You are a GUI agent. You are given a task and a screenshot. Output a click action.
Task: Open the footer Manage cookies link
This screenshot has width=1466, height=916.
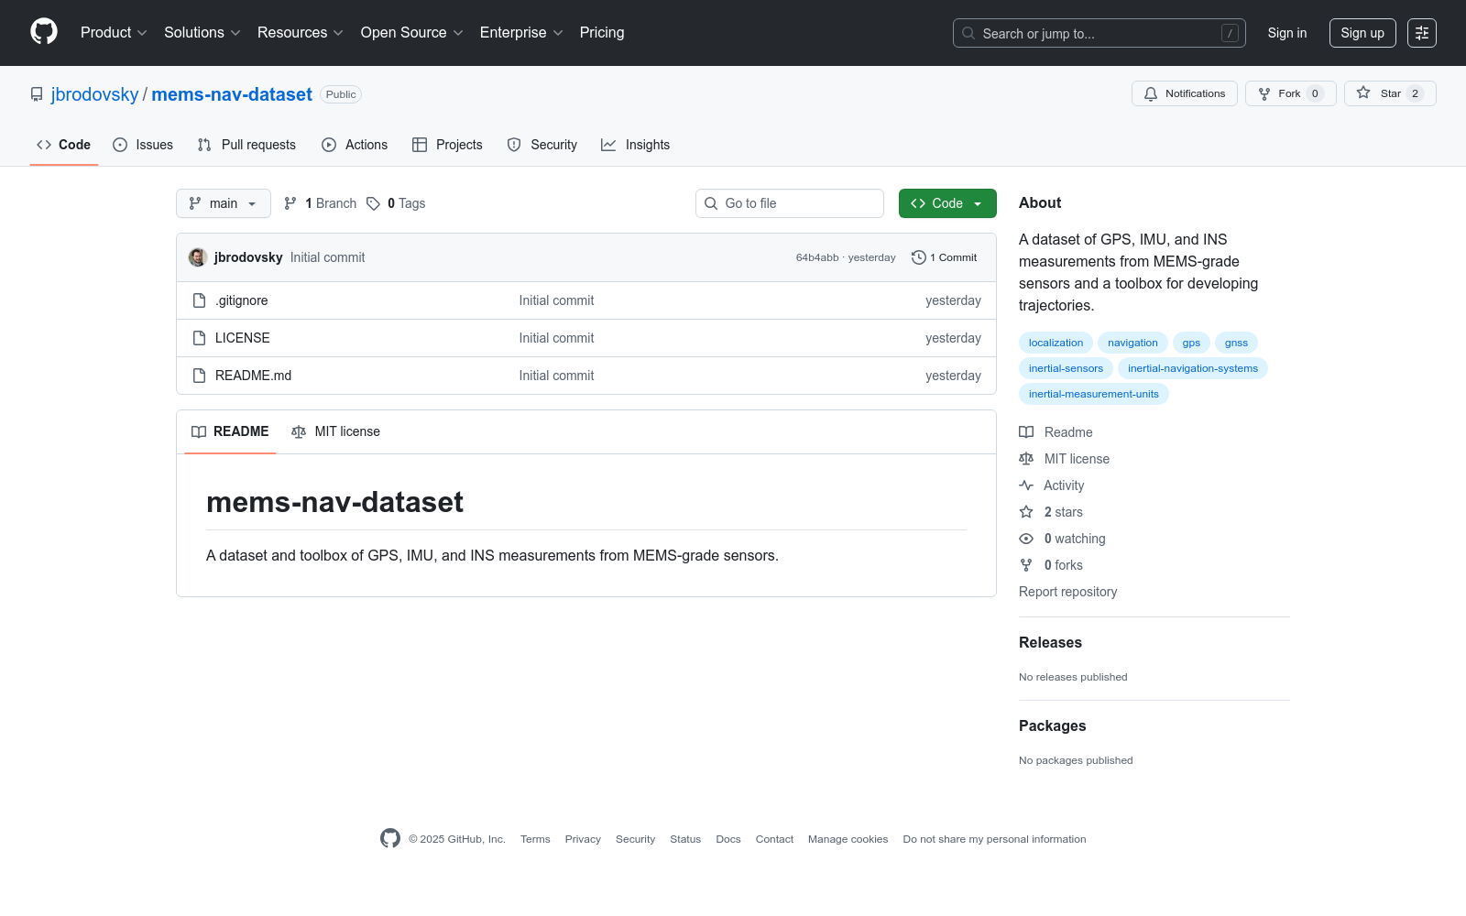tap(848, 839)
